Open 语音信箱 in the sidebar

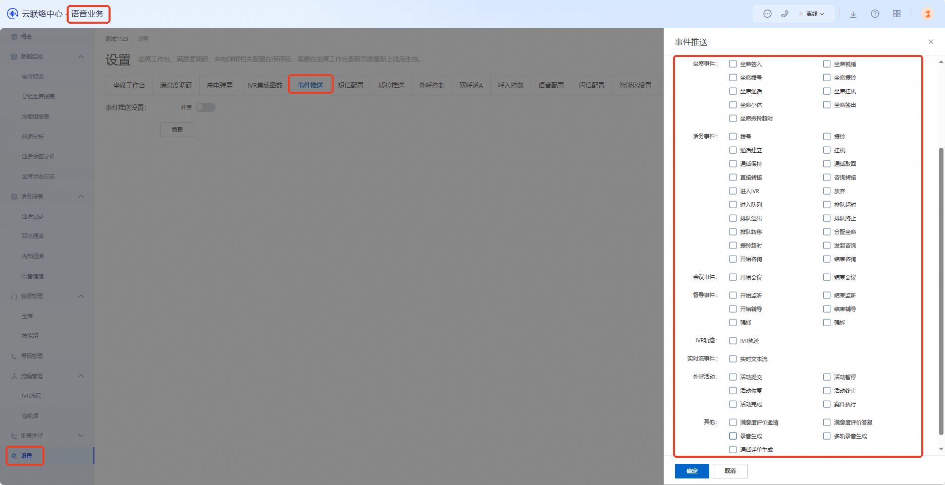coord(33,276)
